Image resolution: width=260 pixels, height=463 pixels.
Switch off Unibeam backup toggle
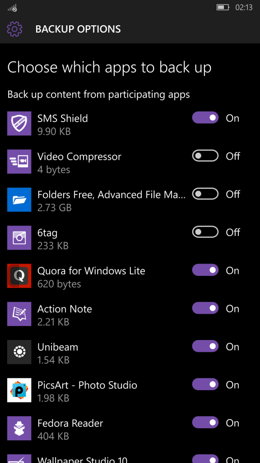point(205,346)
